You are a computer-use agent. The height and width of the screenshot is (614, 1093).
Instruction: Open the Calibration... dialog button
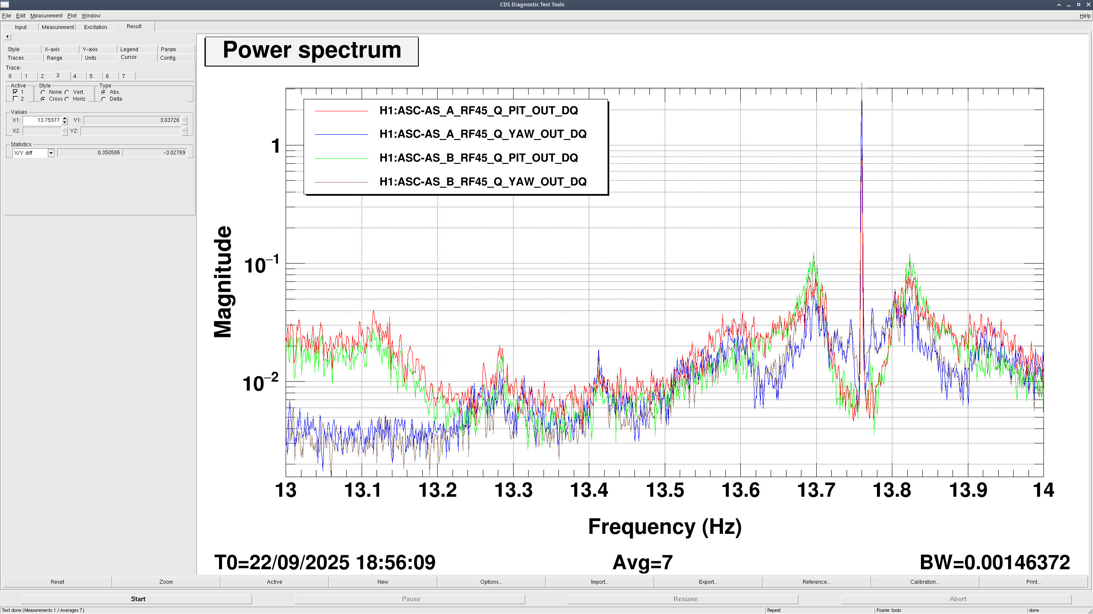(x=924, y=582)
